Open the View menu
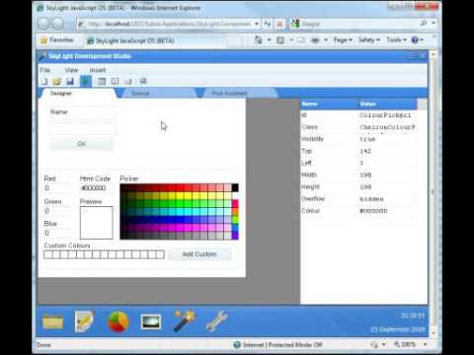This screenshot has height=355, width=474. tap(71, 70)
